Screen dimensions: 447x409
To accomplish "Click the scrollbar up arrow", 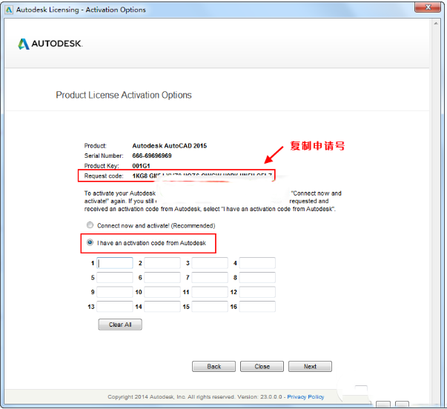I will pos(436,24).
